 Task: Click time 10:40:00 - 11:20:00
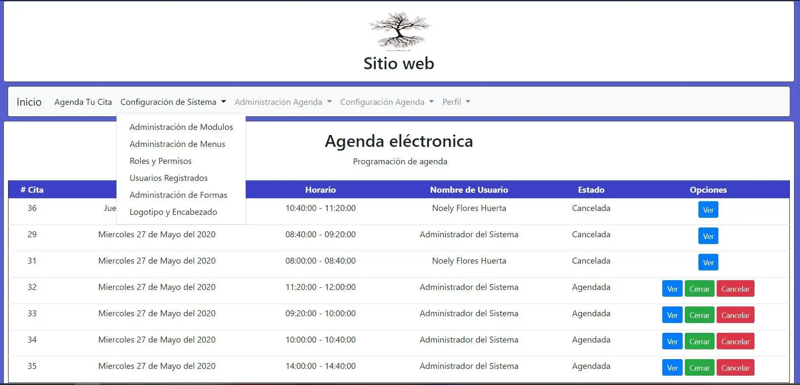tap(321, 208)
